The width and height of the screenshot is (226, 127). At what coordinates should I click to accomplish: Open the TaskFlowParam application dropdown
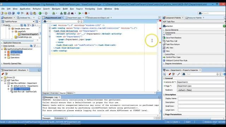pos(34,22)
